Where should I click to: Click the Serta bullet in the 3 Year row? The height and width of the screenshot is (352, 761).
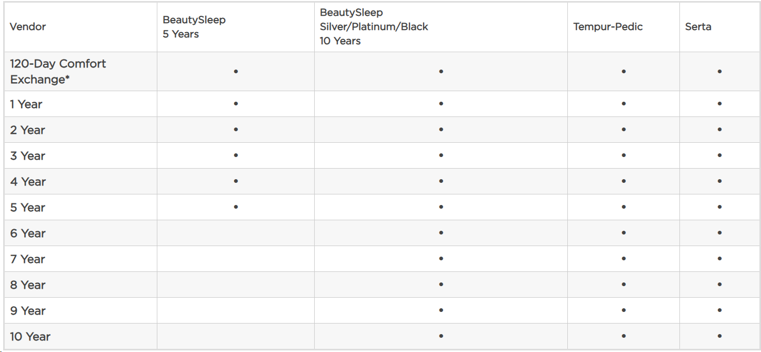point(719,155)
